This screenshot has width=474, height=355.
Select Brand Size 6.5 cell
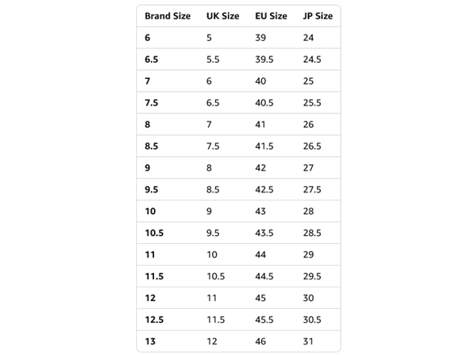tap(152, 60)
